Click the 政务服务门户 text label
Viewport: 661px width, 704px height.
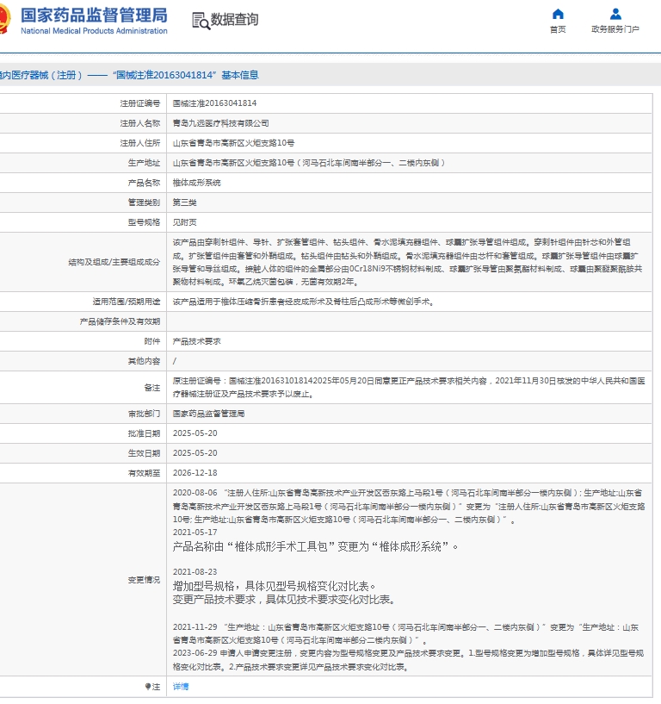coord(615,29)
